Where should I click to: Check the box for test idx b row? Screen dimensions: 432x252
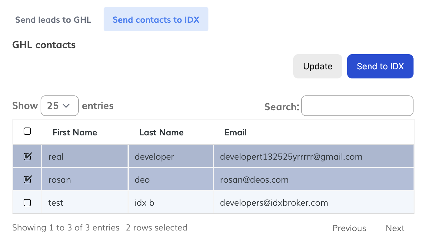[x=27, y=203]
